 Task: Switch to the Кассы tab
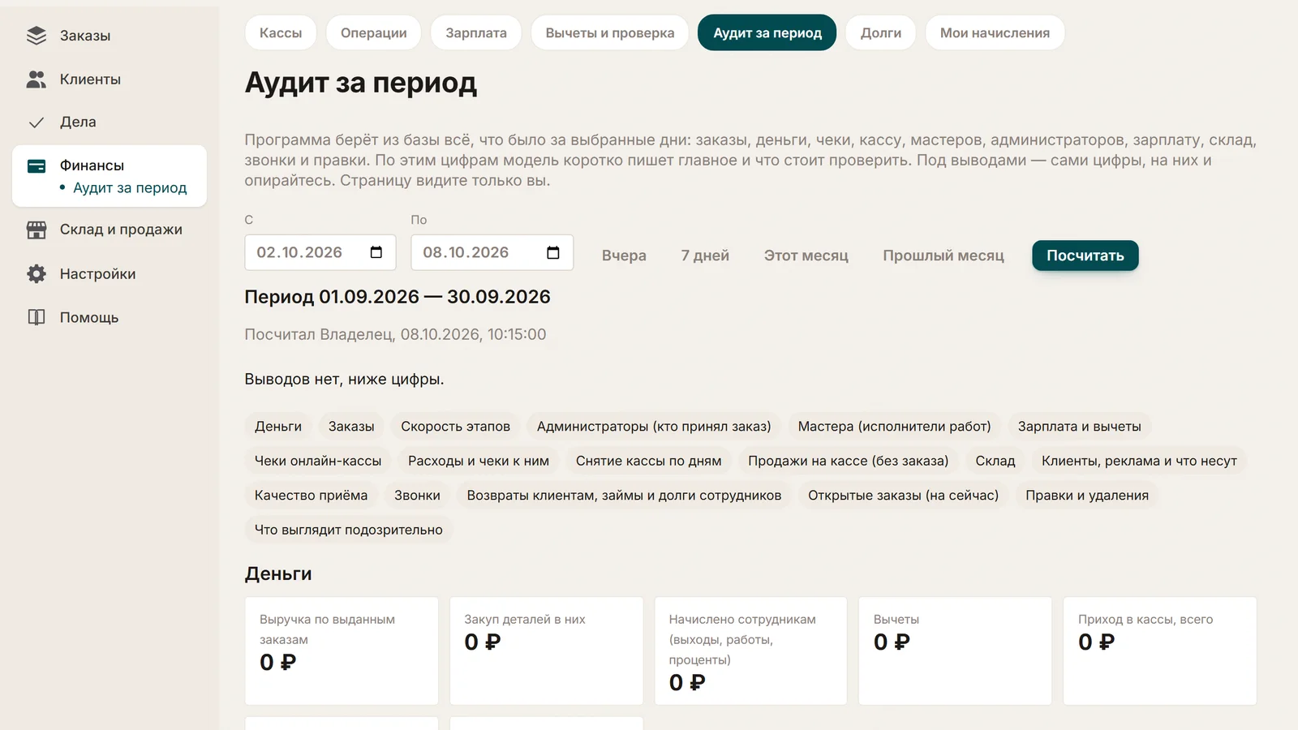coord(281,32)
